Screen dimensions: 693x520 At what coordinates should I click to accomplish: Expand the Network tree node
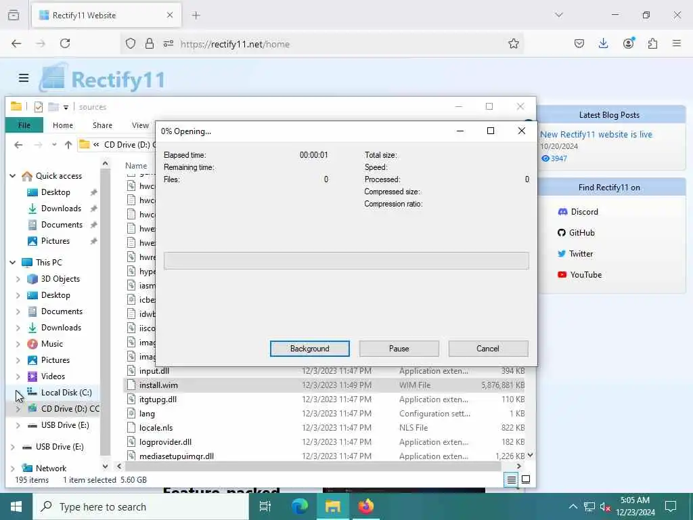(12, 469)
